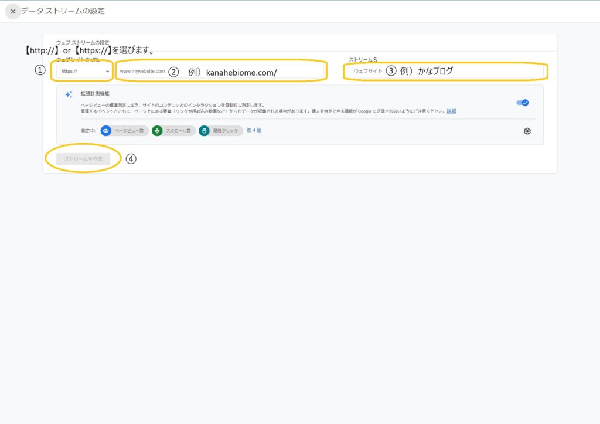Screen dimensions: 600x424
Task: Select the ページビュー数 chip label
Action: pyautogui.click(x=129, y=131)
